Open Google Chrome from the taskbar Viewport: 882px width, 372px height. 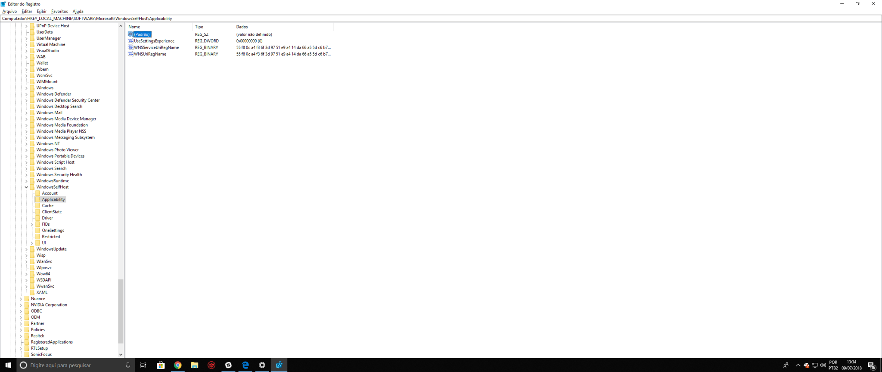tap(177, 365)
